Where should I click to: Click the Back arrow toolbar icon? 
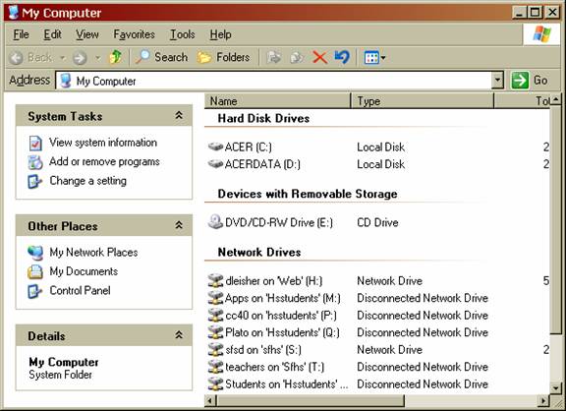(x=17, y=58)
